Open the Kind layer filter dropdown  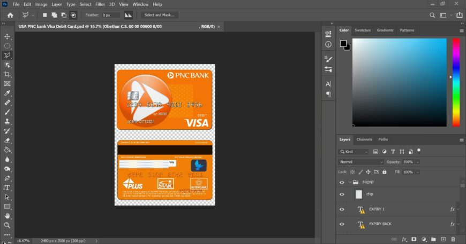(x=354, y=152)
